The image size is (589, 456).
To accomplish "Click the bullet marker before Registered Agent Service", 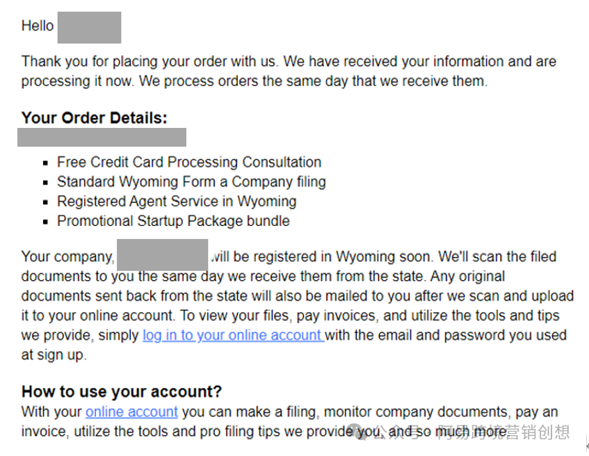I will click(45, 202).
